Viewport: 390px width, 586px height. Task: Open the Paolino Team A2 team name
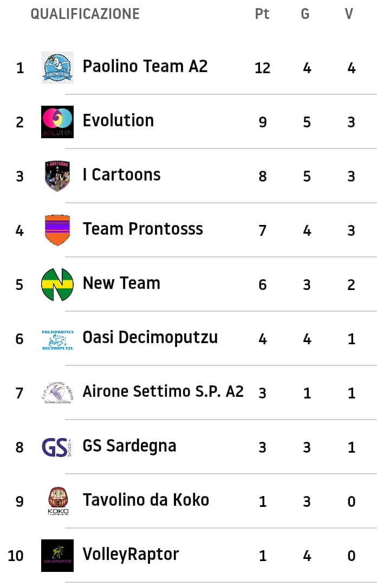coord(145,67)
